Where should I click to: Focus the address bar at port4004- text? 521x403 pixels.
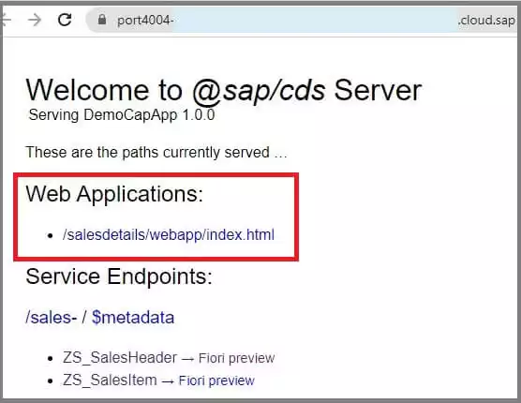tap(145, 21)
